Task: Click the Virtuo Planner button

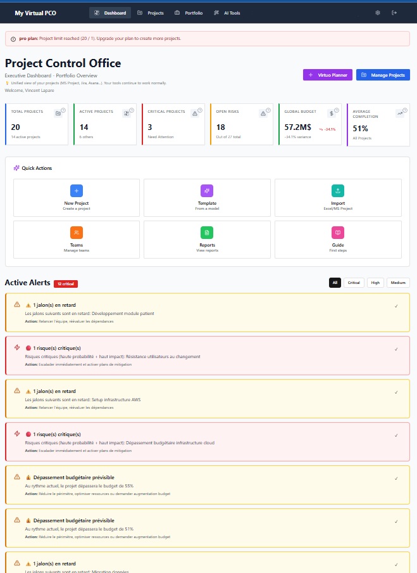Action: [328, 75]
